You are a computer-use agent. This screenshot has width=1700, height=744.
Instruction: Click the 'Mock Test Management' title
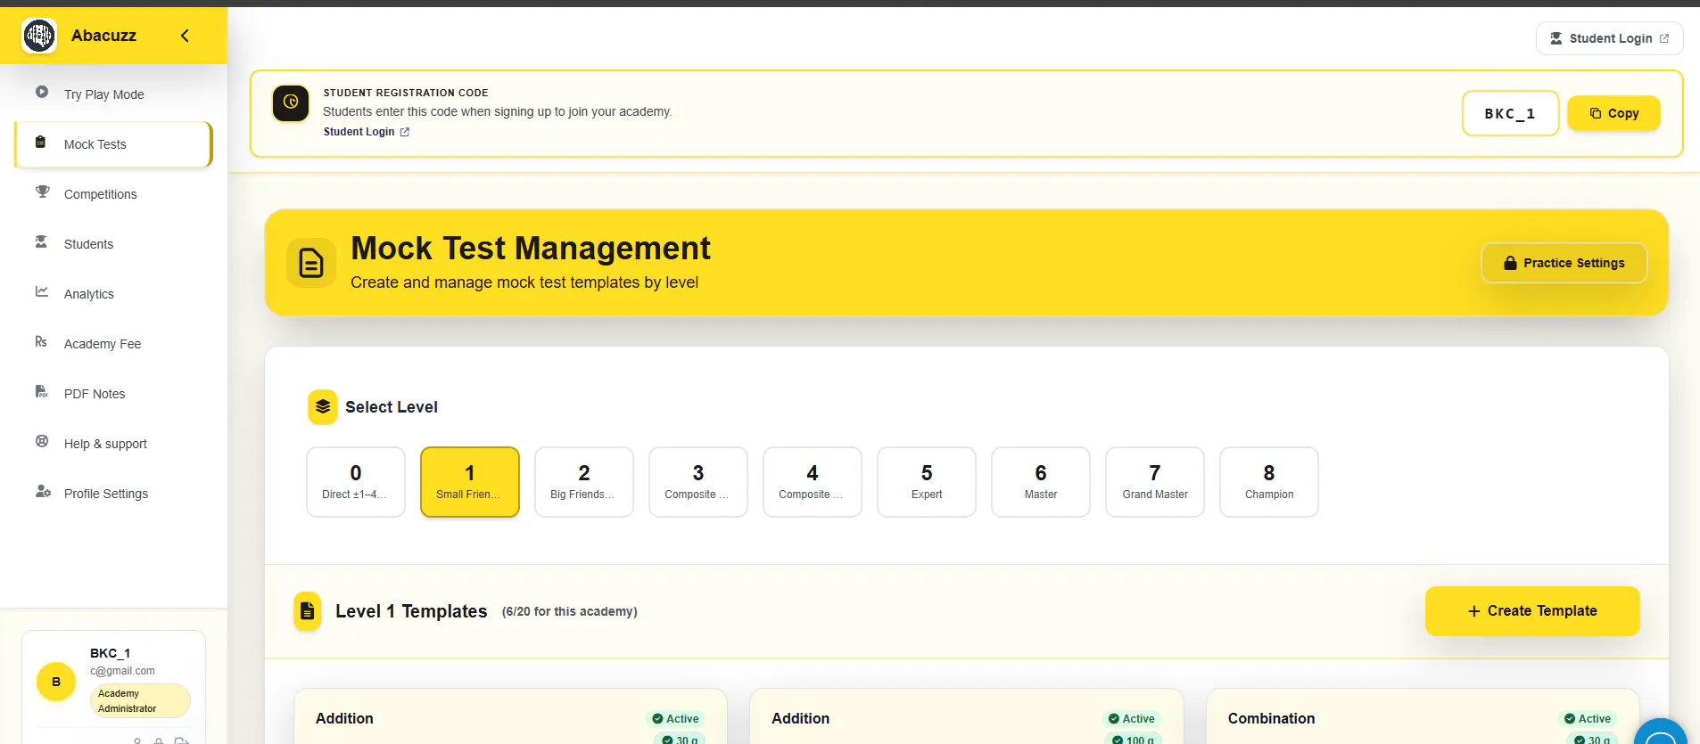tap(531, 248)
